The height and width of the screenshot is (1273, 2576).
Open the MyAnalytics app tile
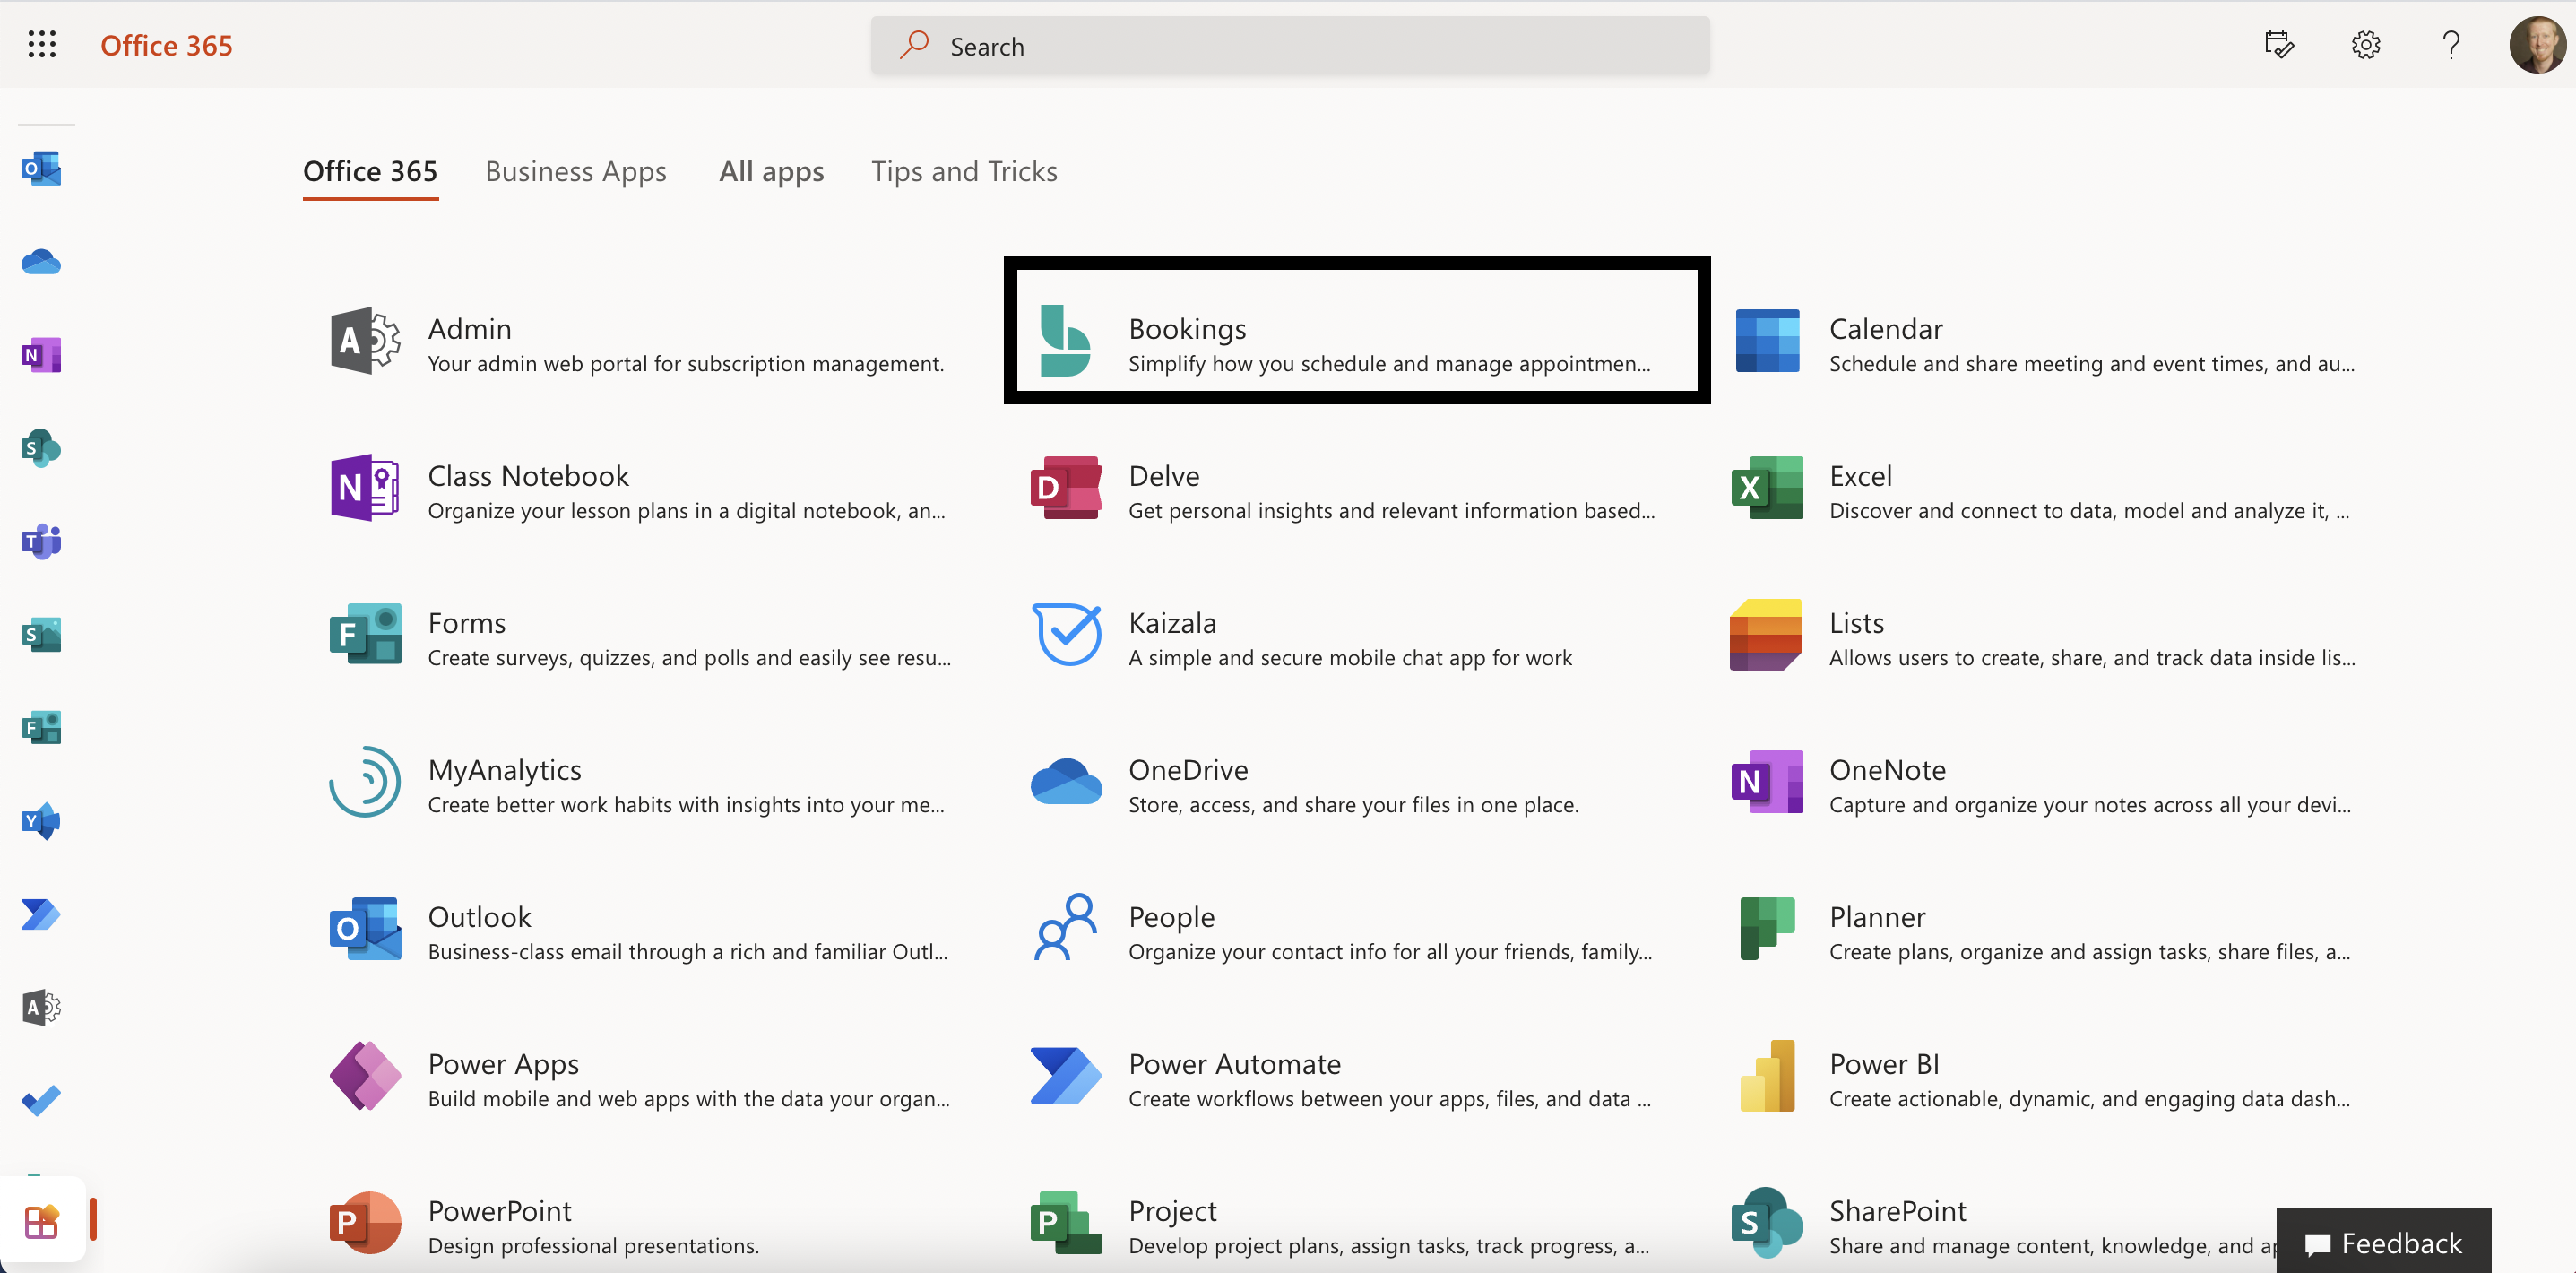(x=639, y=783)
